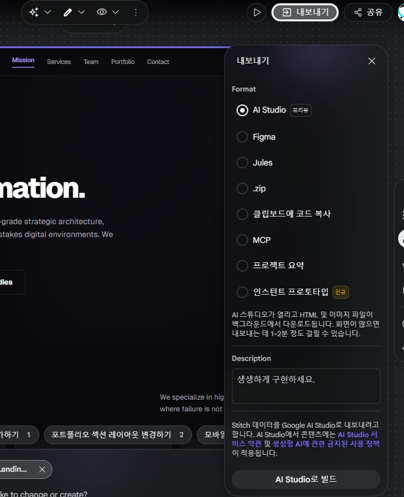Click the Format section label

click(x=244, y=89)
